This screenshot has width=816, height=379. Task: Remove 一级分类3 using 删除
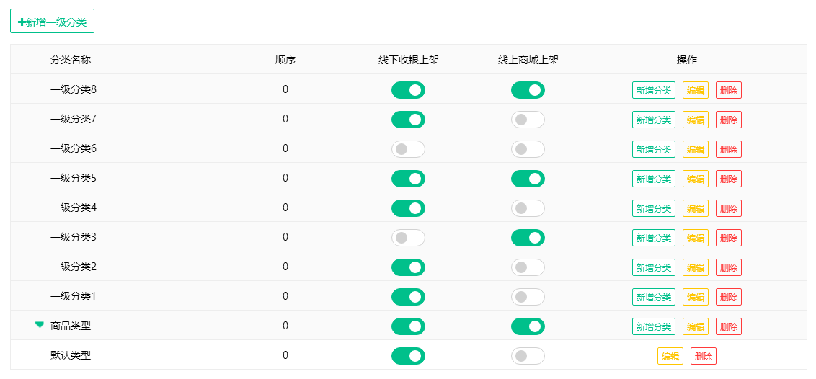tap(728, 238)
